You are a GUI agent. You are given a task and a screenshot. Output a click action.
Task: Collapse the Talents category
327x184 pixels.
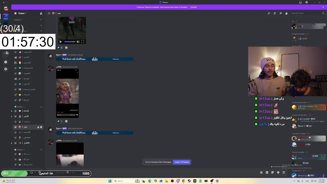tap(20, 150)
